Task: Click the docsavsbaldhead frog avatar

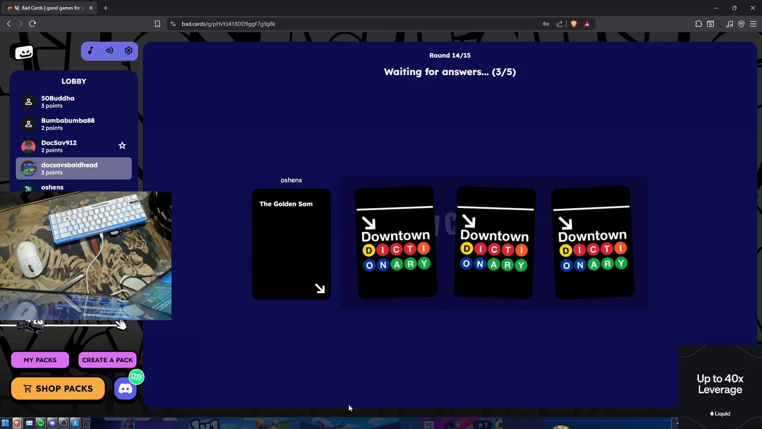Action: pos(29,169)
